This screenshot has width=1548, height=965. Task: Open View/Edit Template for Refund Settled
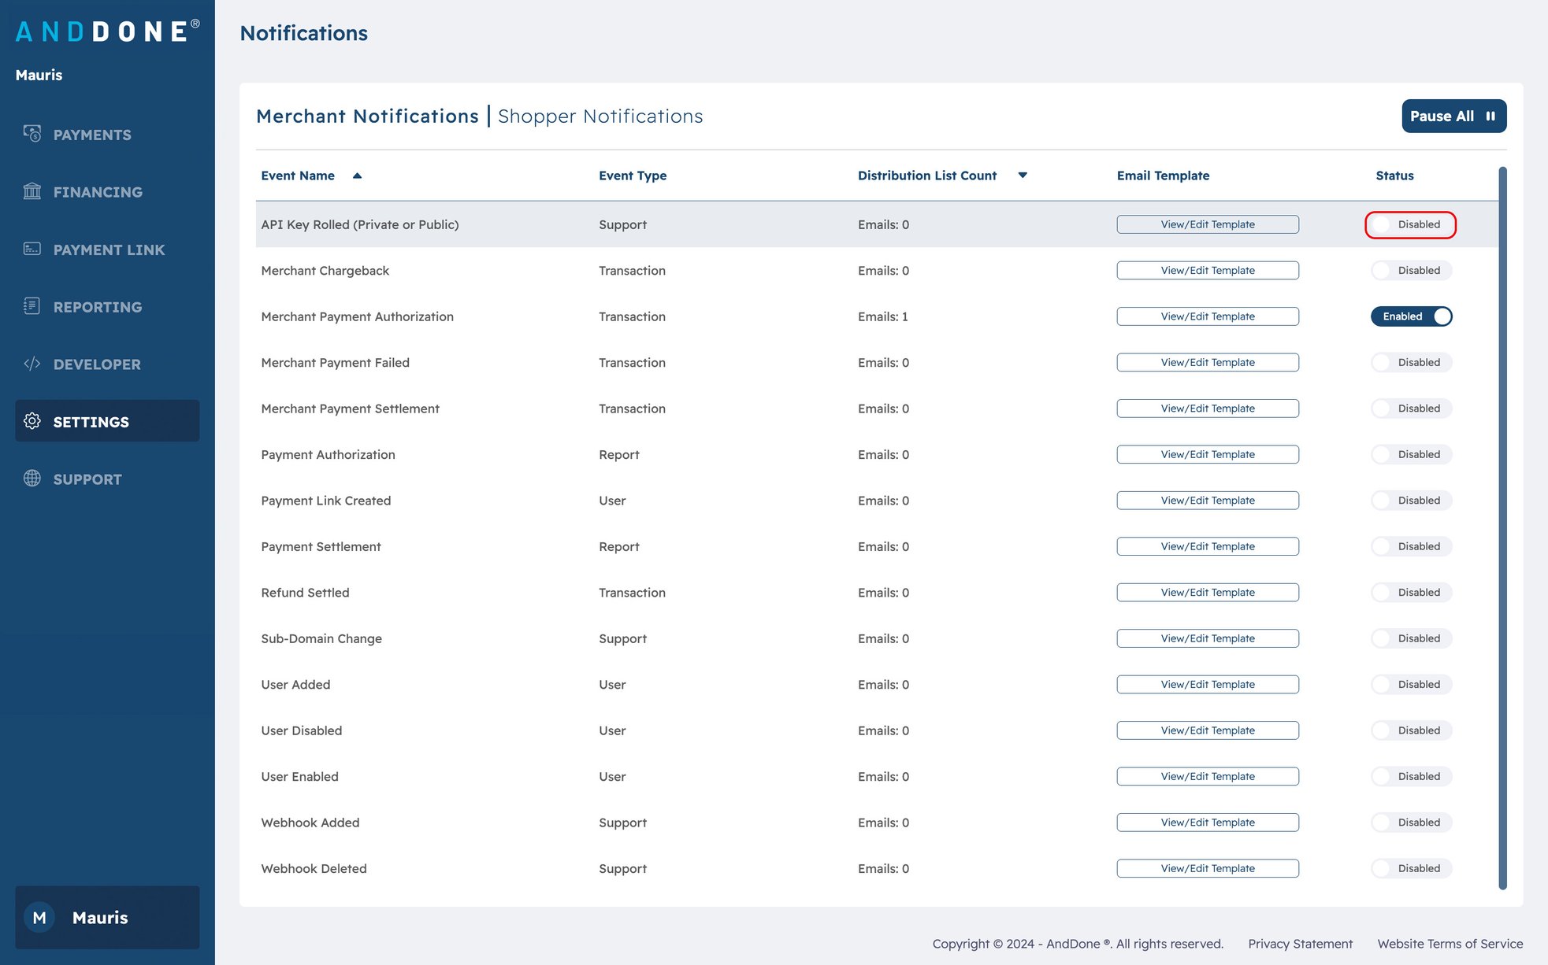click(x=1207, y=593)
